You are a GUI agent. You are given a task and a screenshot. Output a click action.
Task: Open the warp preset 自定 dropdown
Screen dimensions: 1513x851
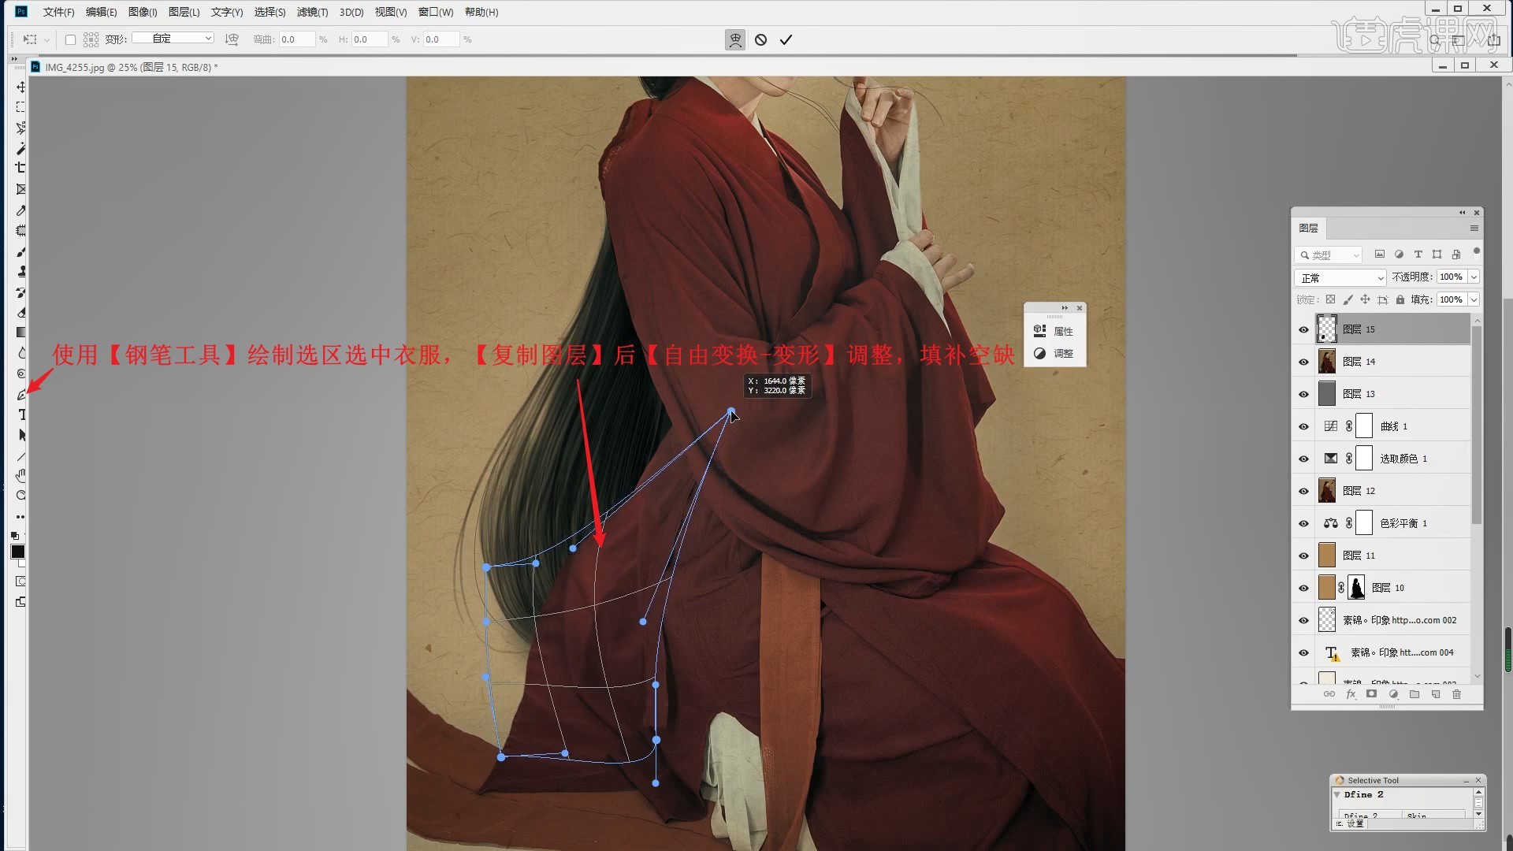click(173, 39)
